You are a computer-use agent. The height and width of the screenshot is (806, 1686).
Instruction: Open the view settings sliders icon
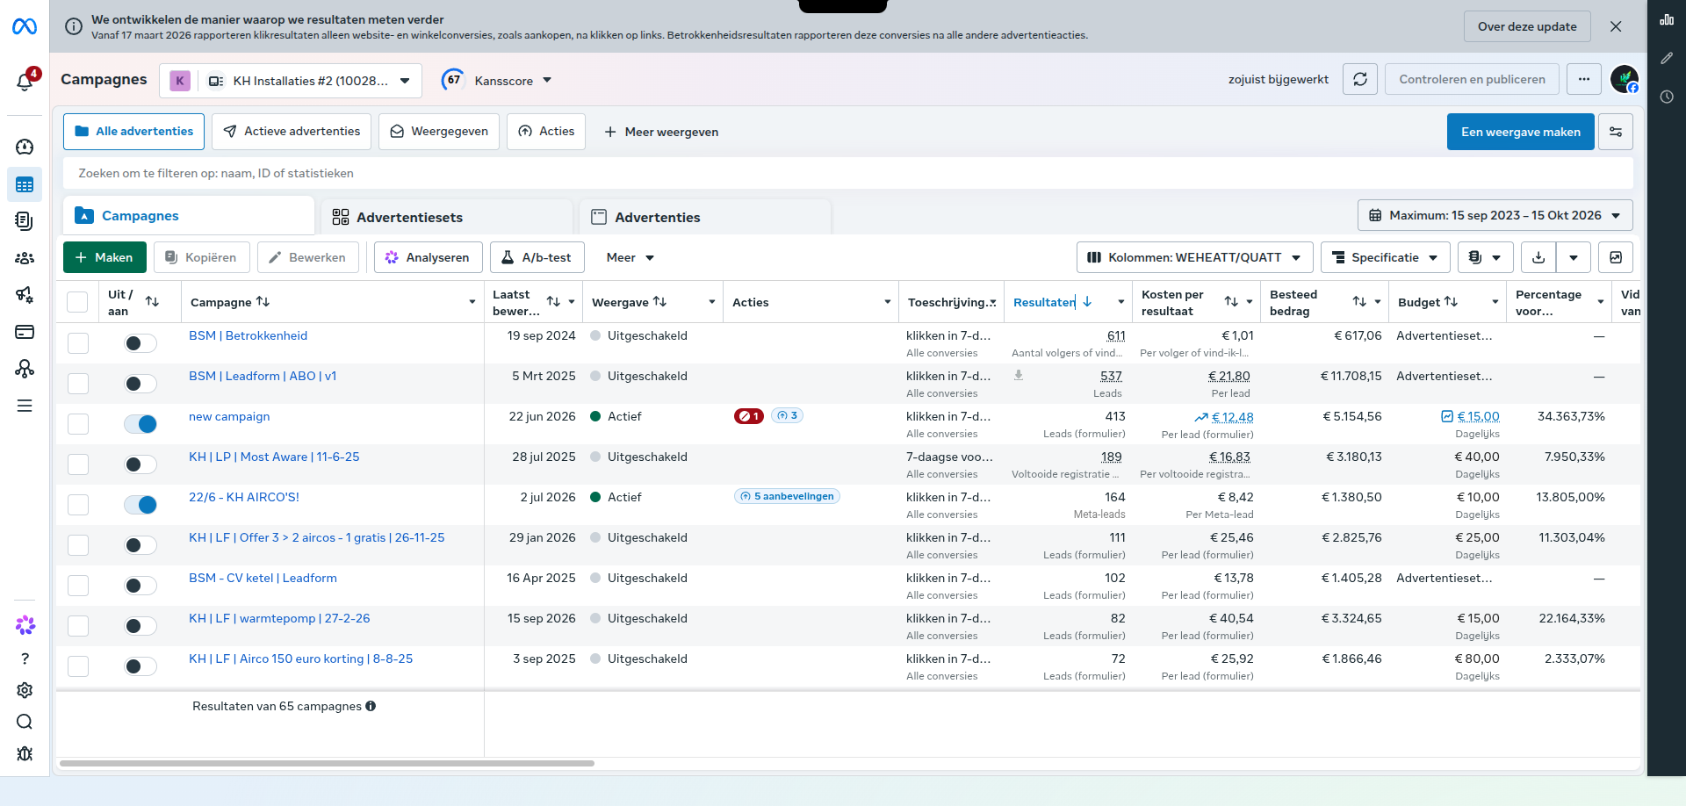pos(1616,132)
